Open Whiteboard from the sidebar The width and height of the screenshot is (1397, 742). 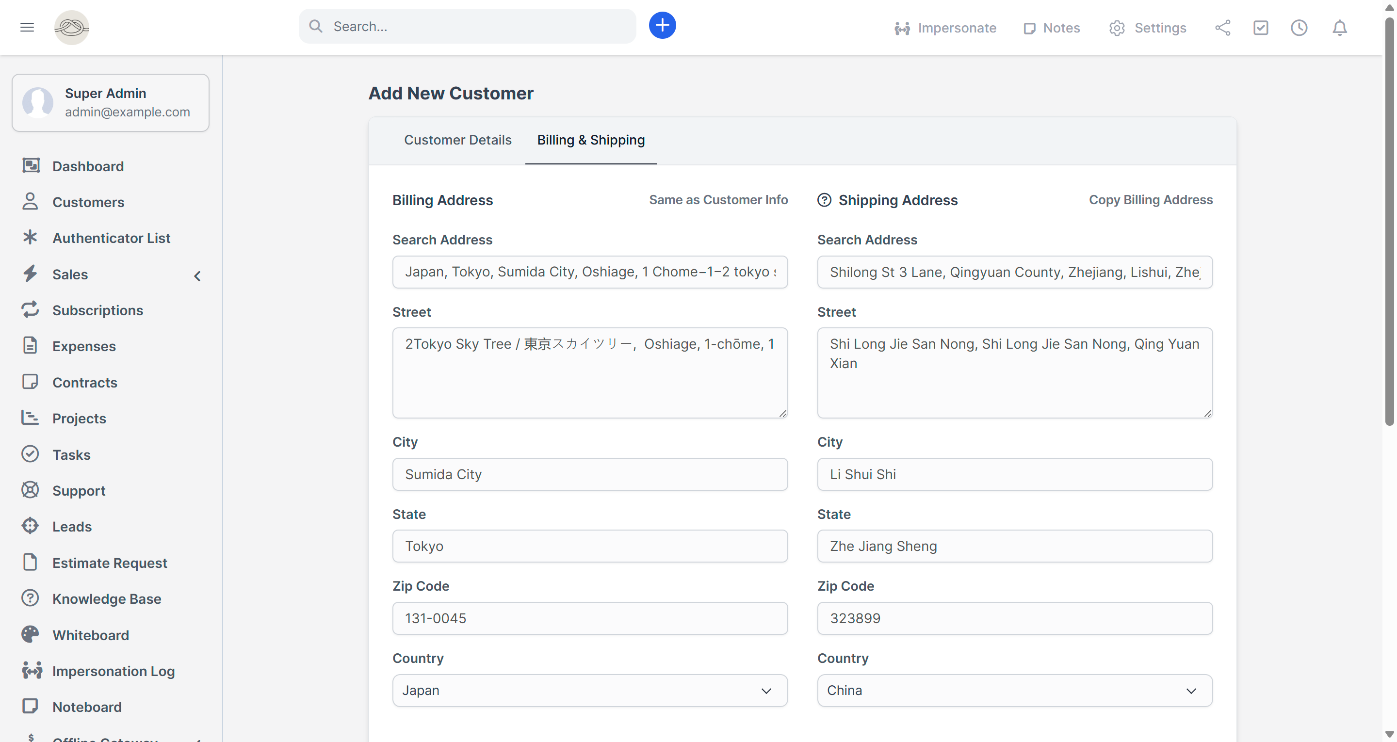click(91, 635)
